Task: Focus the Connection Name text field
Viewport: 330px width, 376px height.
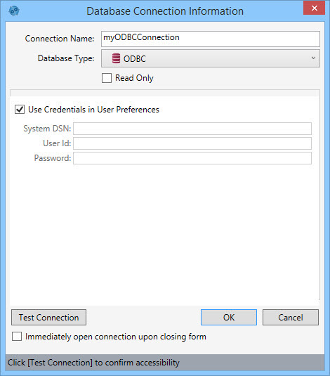Action: pos(211,39)
